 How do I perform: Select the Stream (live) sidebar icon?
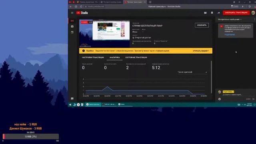72,21
